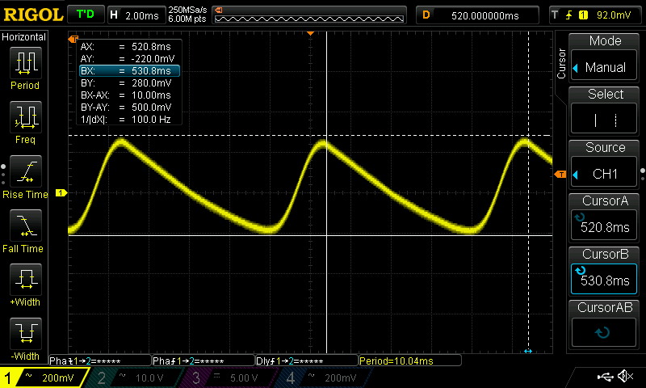Select the -Width measurement icon
Image resolution: width=646 pixels, height=388 pixels.
26,334
